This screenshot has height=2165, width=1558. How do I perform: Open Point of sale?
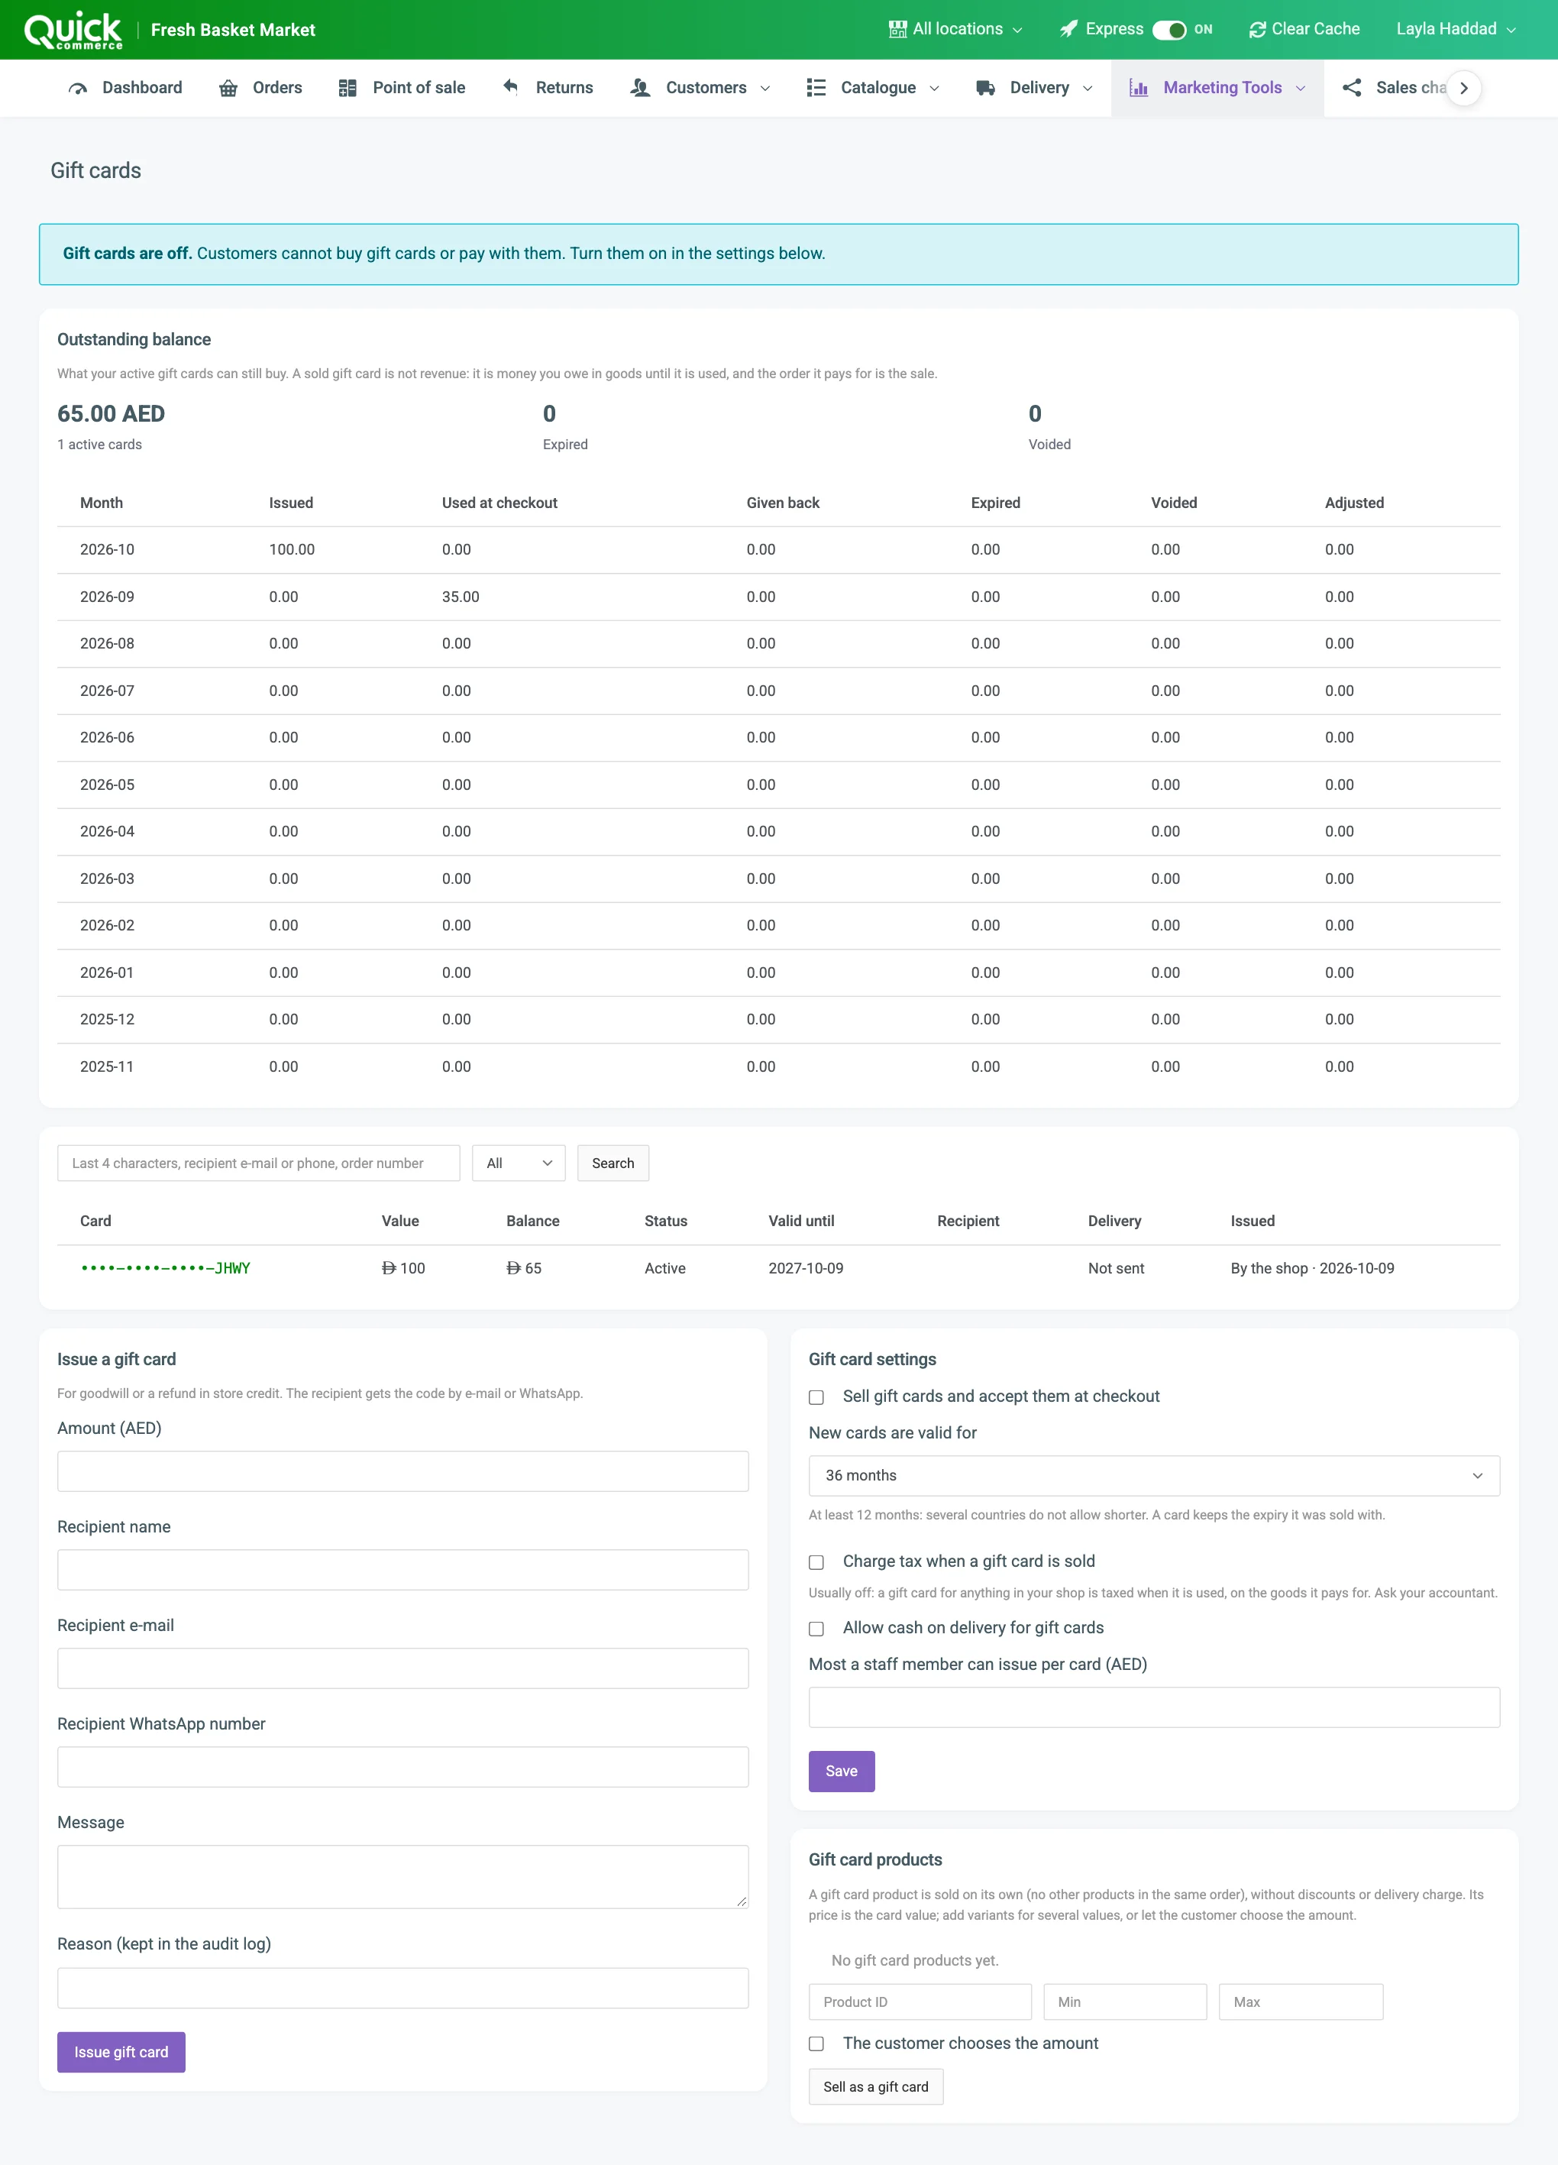click(x=402, y=88)
